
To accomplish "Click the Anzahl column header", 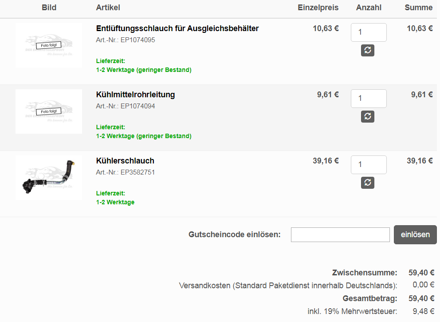I will pyautogui.click(x=369, y=8).
